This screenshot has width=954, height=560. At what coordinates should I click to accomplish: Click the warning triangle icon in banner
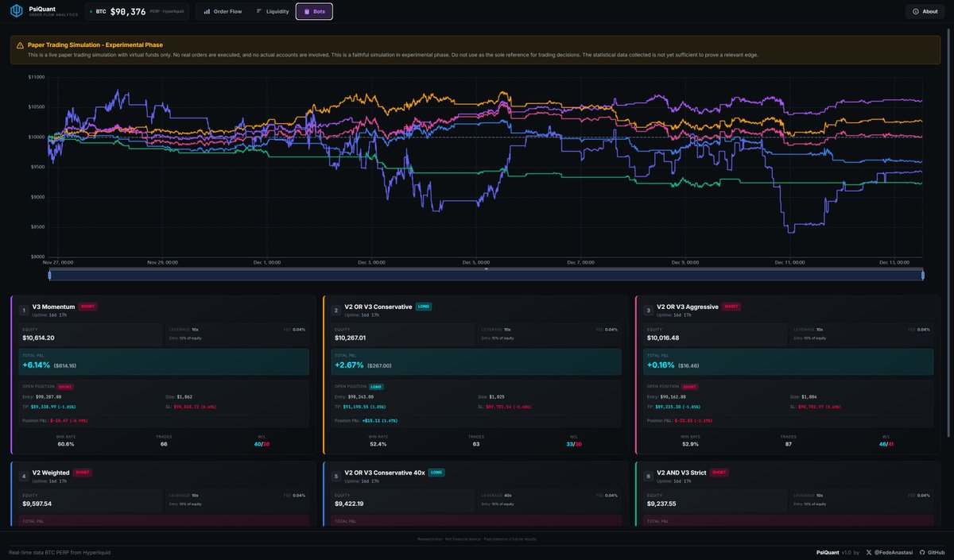(21, 45)
